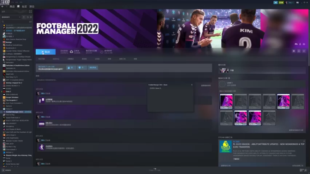Open the account name dropdown
The image size is (310, 174).
tap(291, 3)
